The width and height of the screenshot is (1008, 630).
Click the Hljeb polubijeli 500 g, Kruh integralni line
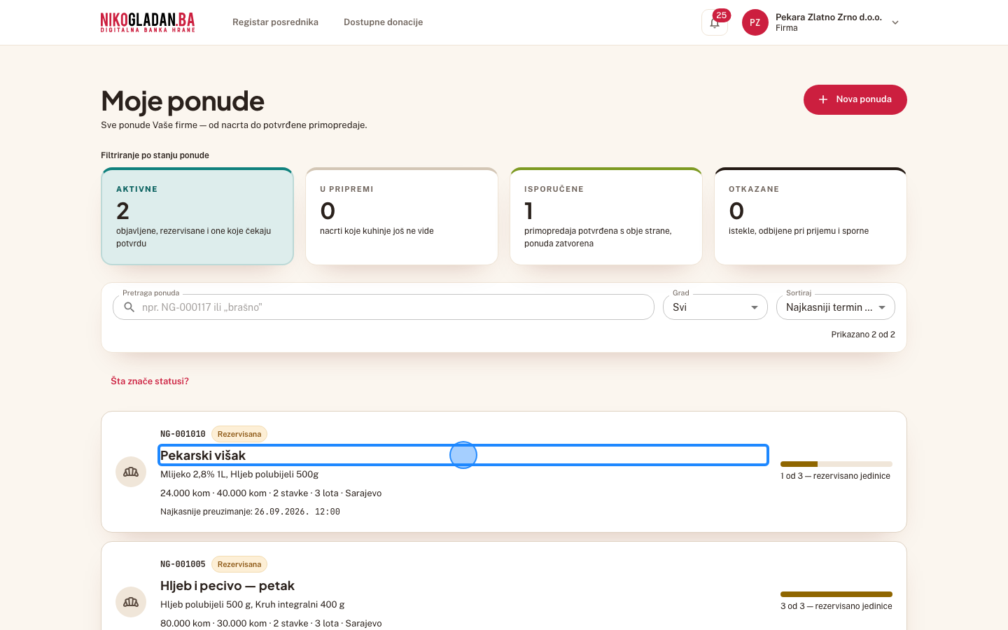[x=253, y=604]
